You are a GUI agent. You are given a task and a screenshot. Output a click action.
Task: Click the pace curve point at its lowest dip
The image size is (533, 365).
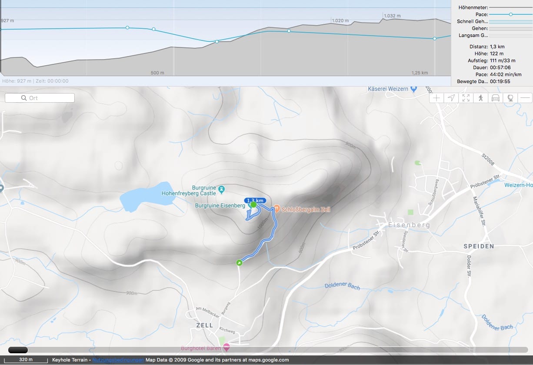coord(217,41)
